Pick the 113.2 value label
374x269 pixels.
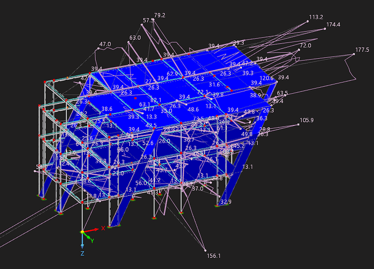tap(316, 17)
